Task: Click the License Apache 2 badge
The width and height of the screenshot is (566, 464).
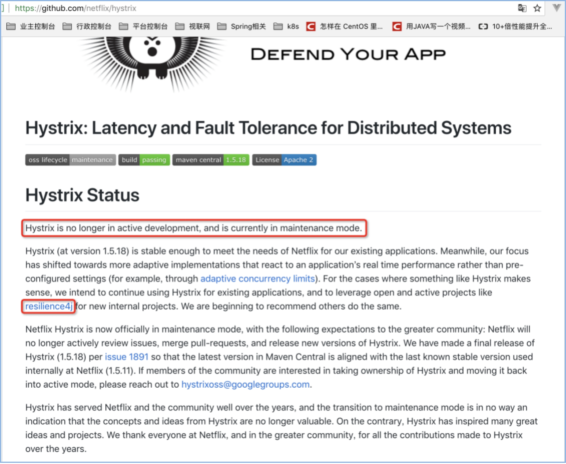Action: tap(284, 160)
